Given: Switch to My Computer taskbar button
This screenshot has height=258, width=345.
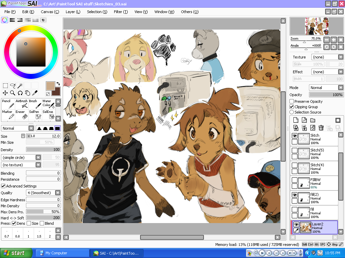Looking at the screenshot, I should point(62,253).
